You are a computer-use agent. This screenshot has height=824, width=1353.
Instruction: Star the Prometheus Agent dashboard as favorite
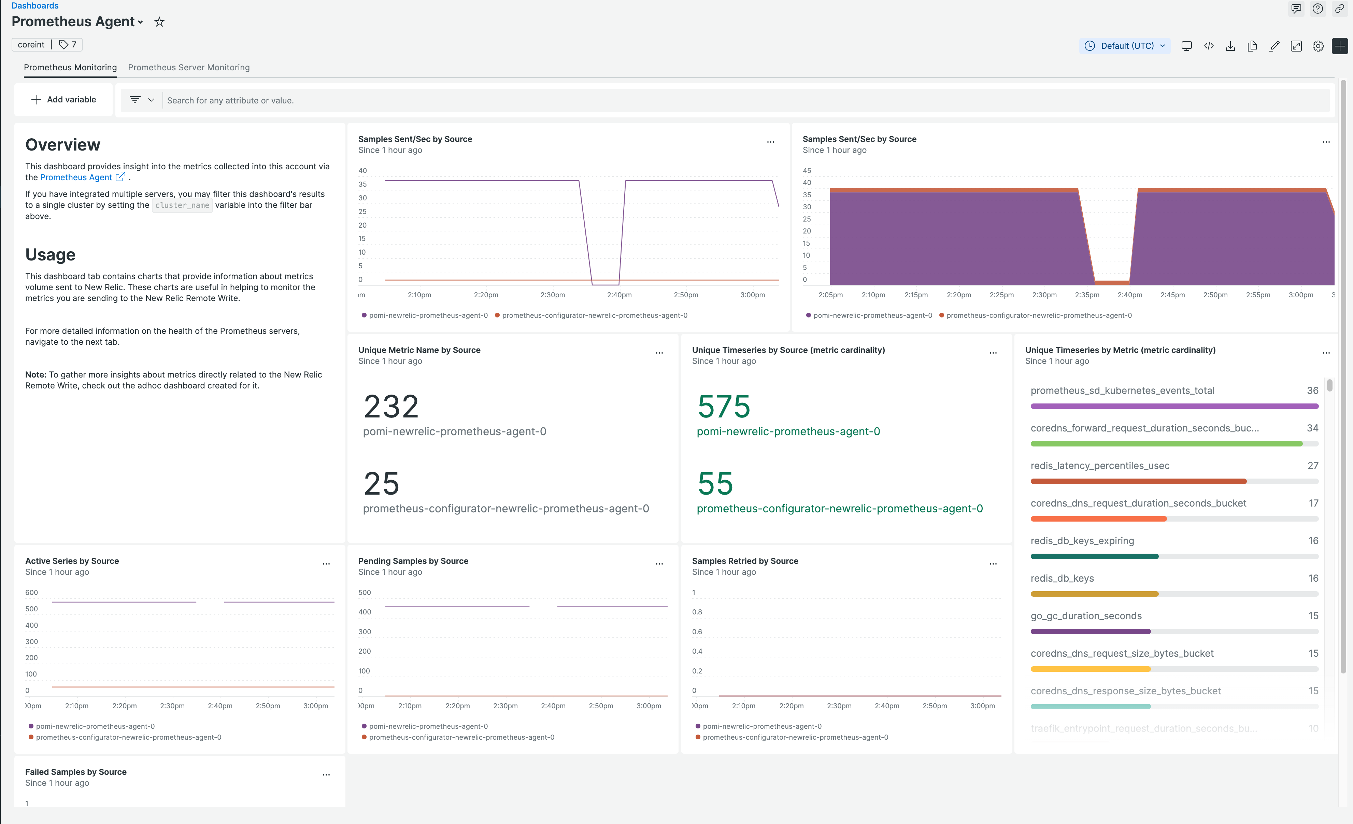(x=159, y=22)
